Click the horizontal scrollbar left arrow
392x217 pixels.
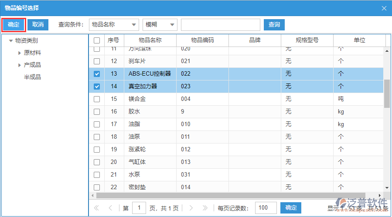coord(93,196)
